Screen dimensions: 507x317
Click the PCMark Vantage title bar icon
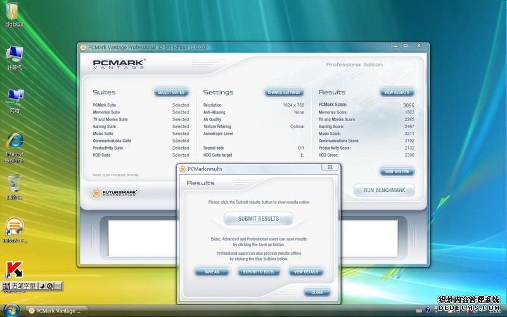pyautogui.click(x=83, y=48)
